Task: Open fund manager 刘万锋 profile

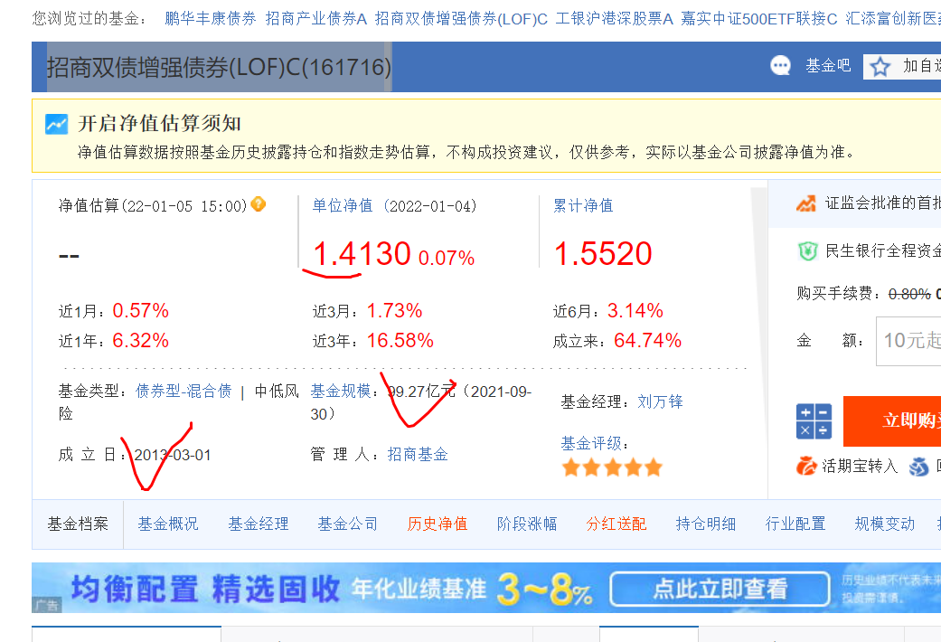Action: pyautogui.click(x=660, y=401)
